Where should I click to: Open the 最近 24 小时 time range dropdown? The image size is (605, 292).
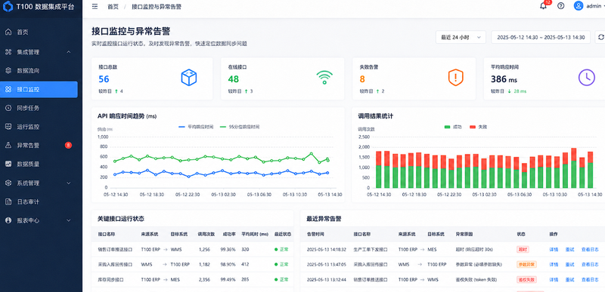point(461,37)
